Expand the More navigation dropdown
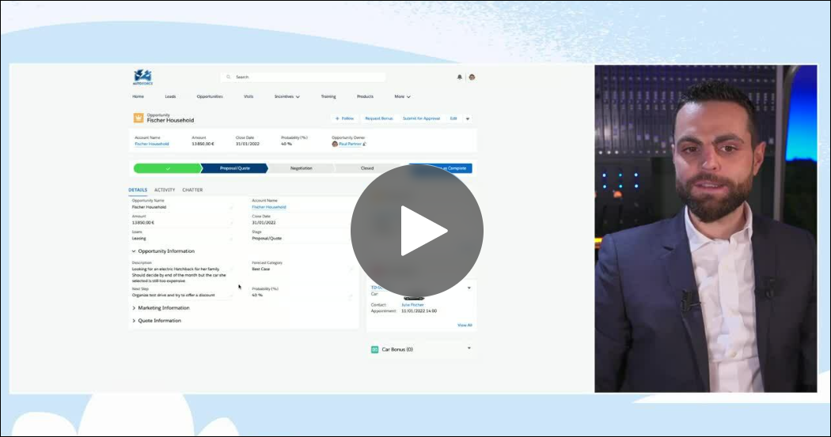Viewport: 831px width, 437px height. tap(402, 96)
